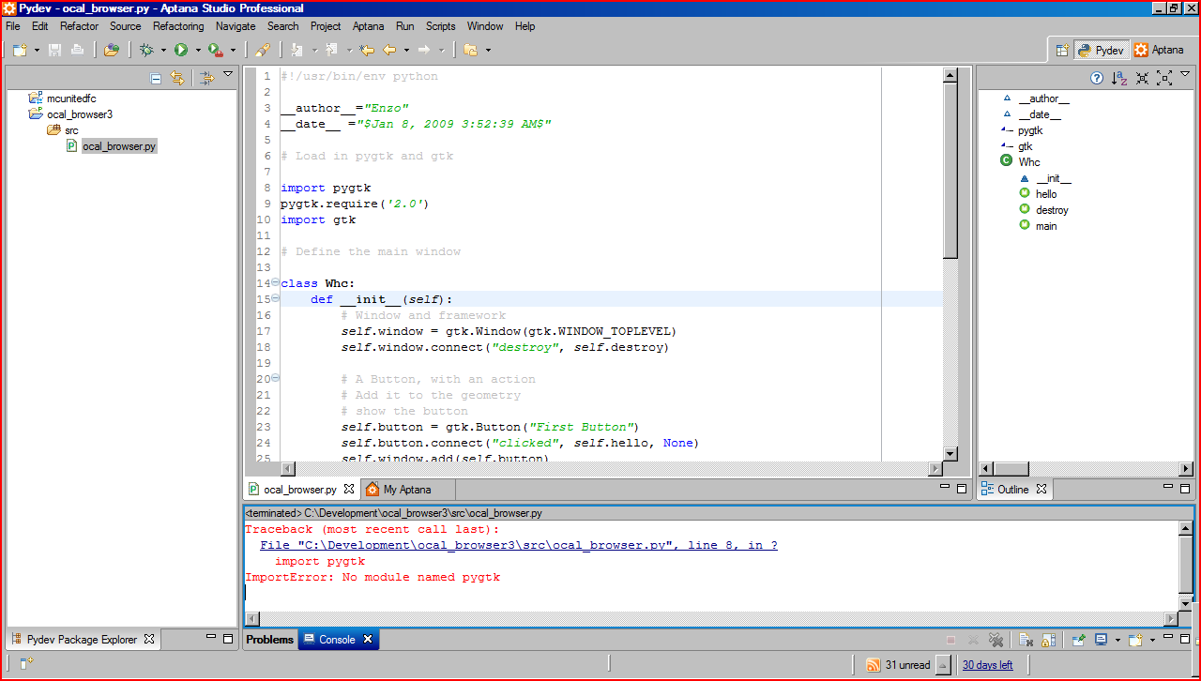Click the Back navigation arrow icon
The height and width of the screenshot is (681, 1201).
(x=388, y=50)
